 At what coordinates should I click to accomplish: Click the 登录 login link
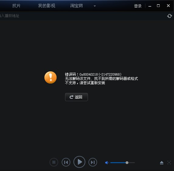[x=138, y=6]
